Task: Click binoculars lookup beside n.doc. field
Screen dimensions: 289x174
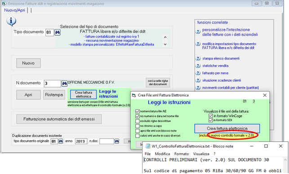Action: click(x=117, y=141)
